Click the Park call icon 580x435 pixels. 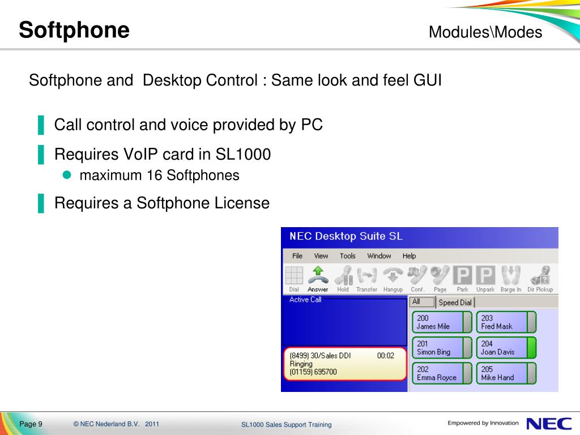coord(462,279)
